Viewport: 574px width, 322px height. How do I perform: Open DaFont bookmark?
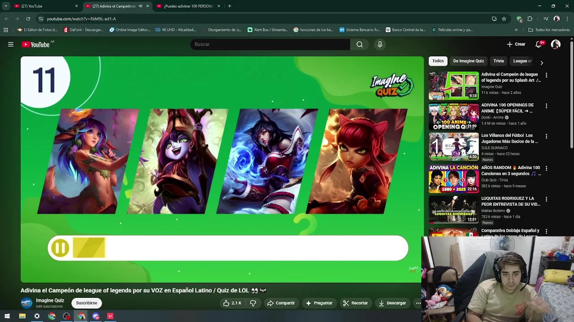click(83, 30)
